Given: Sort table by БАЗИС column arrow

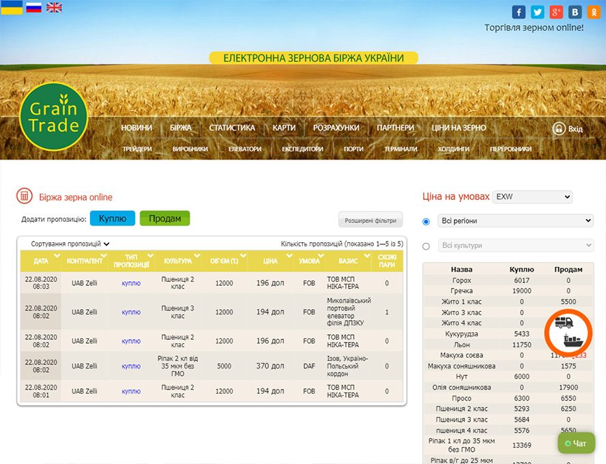Looking at the screenshot, I should pos(366,256).
